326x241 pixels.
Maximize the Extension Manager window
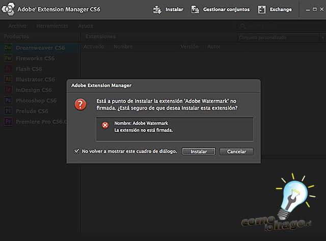click(315, 9)
